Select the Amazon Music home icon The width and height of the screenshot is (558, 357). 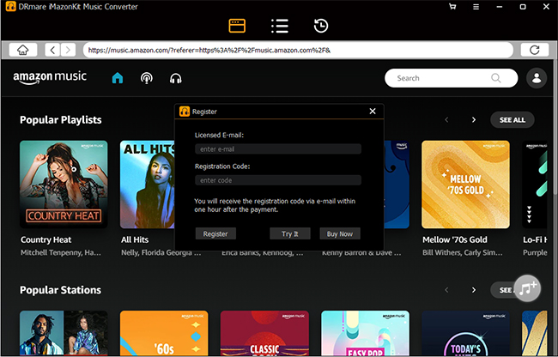pyautogui.click(x=118, y=78)
